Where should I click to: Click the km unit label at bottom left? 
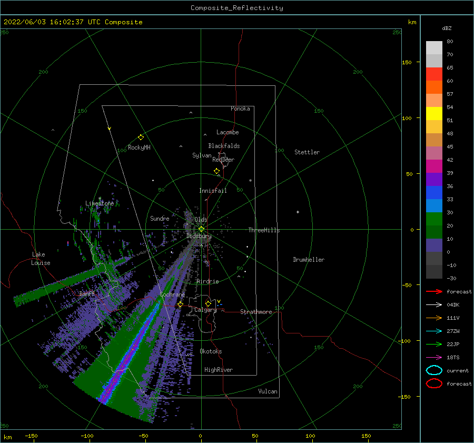8,437
